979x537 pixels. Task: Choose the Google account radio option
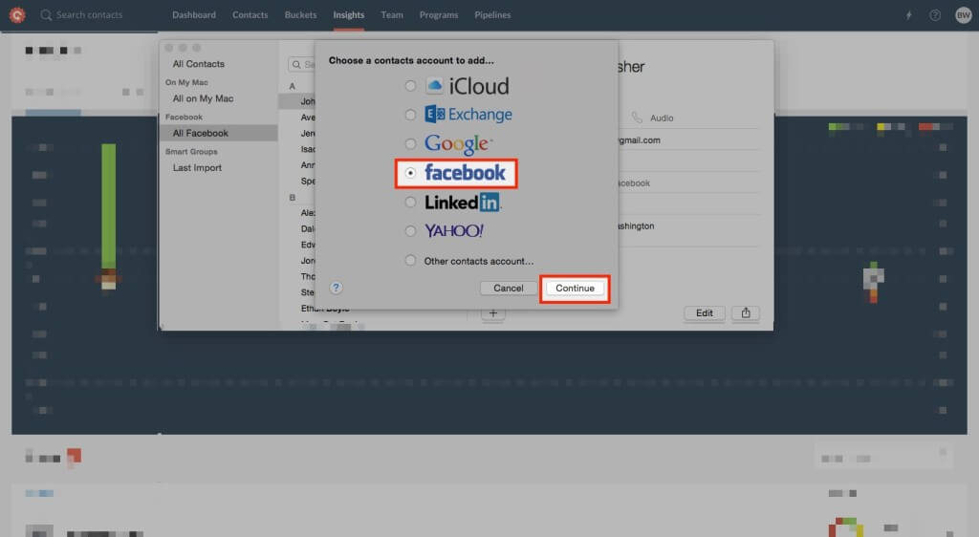pyautogui.click(x=410, y=144)
